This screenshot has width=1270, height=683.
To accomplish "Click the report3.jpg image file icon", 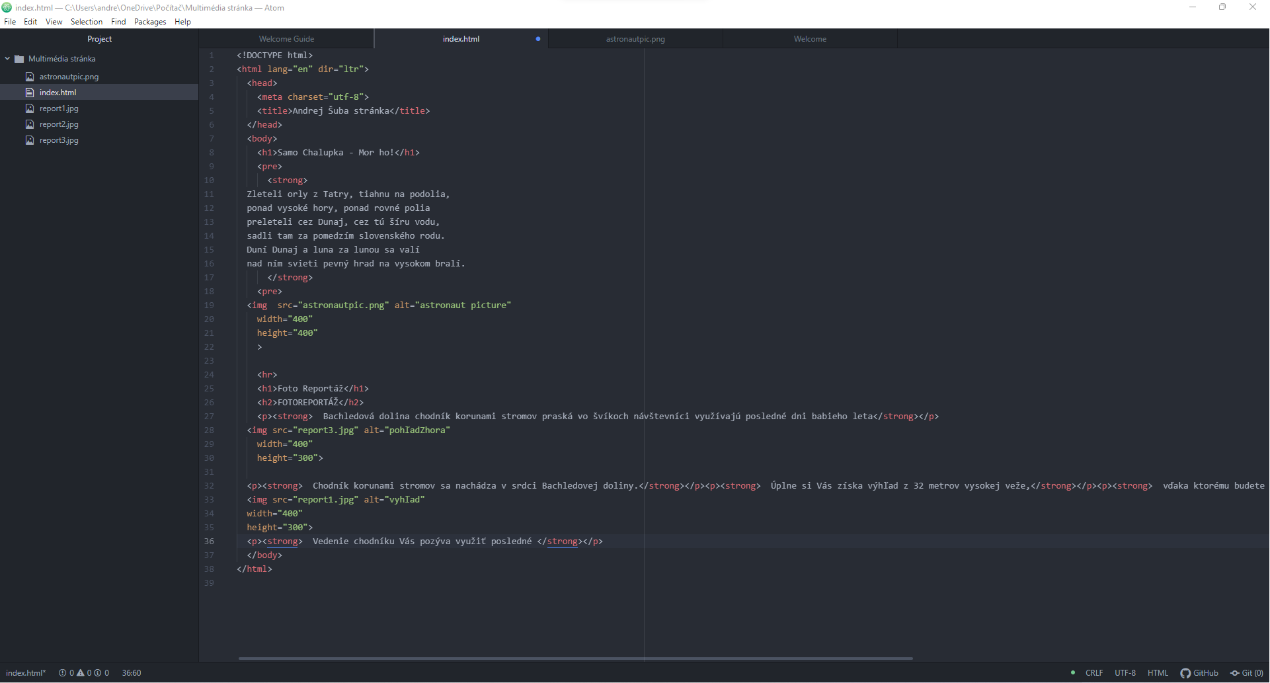I will [30, 140].
